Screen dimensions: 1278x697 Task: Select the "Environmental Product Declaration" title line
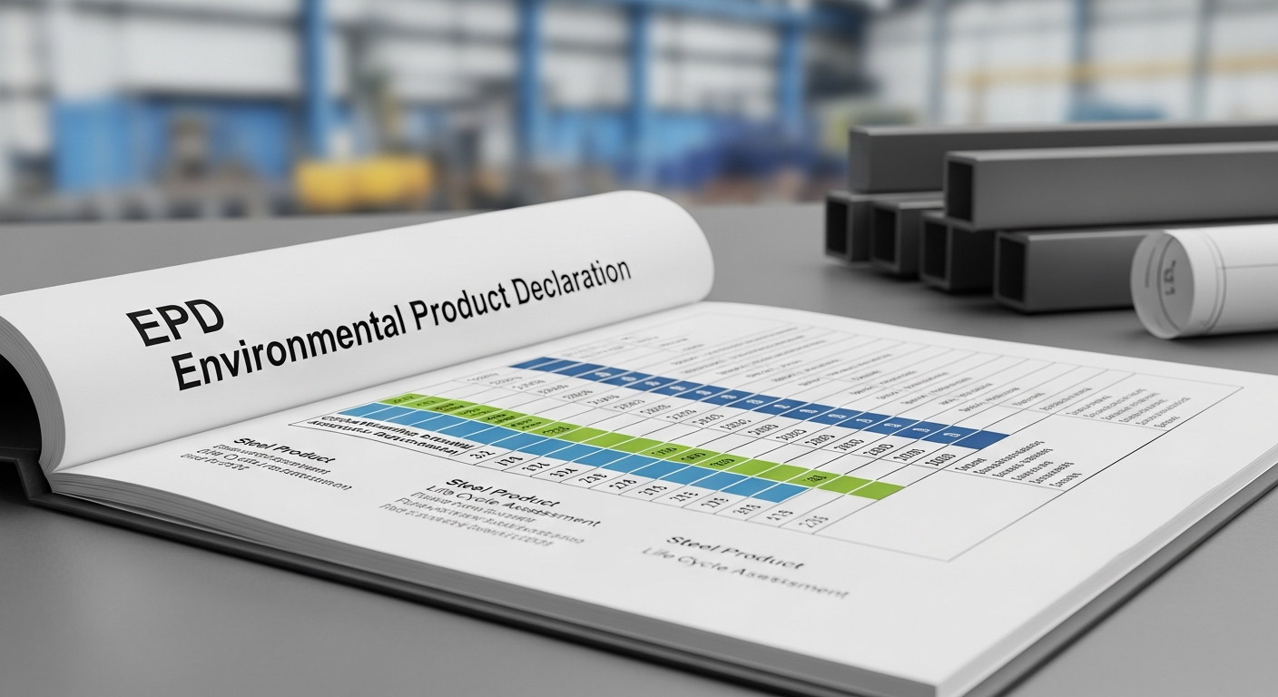399,326
